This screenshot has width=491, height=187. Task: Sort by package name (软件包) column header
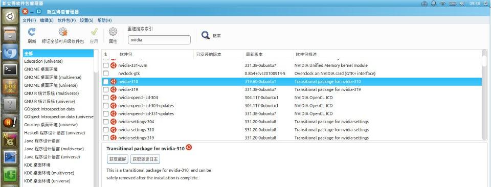click(x=155, y=54)
